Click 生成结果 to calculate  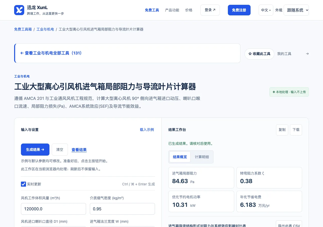(x=35, y=150)
